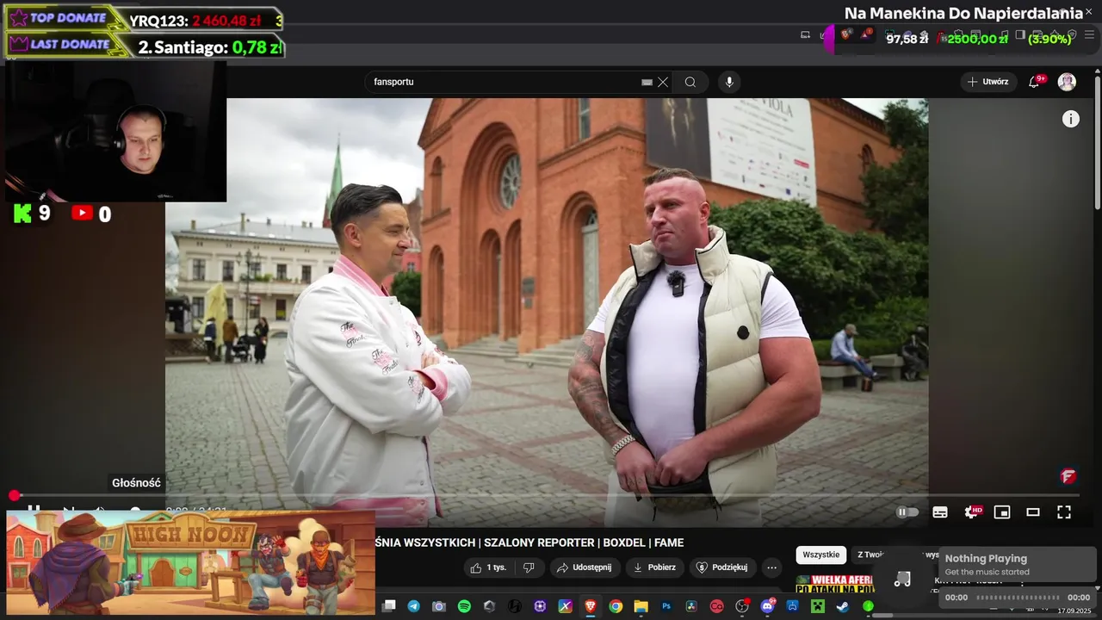The image size is (1102, 620).
Task: Show video info card icon
Action: click(x=1070, y=119)
